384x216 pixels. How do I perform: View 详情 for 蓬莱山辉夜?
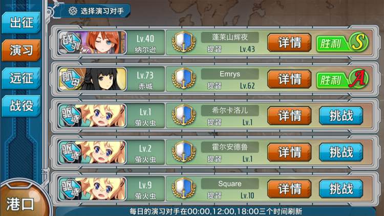pyautogui.click(x=289, y=43)
